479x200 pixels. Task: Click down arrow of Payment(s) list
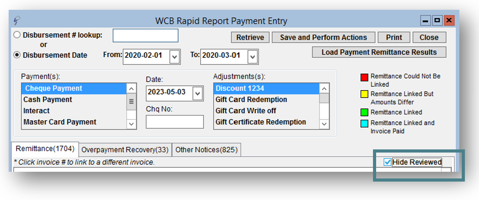tap(132, 124)
